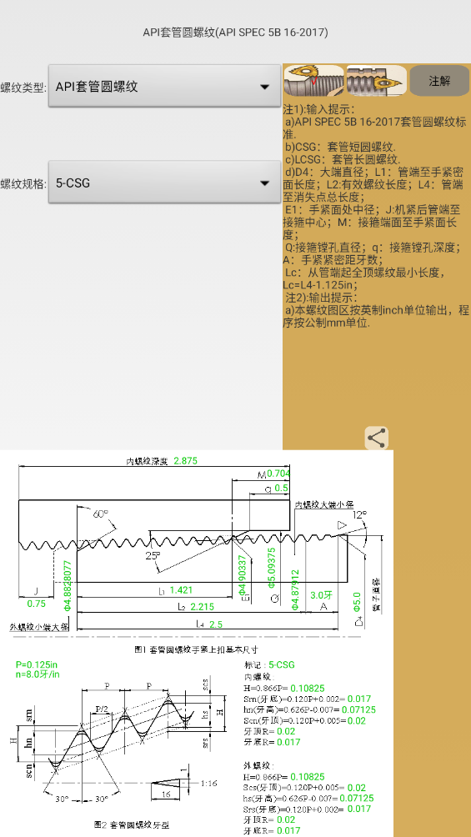Expand the 螺纹类型 dropdown arrow
Screen dimensions: 471x837
click(x=264, y=87)
